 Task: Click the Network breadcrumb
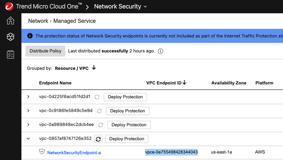(38, 21)
